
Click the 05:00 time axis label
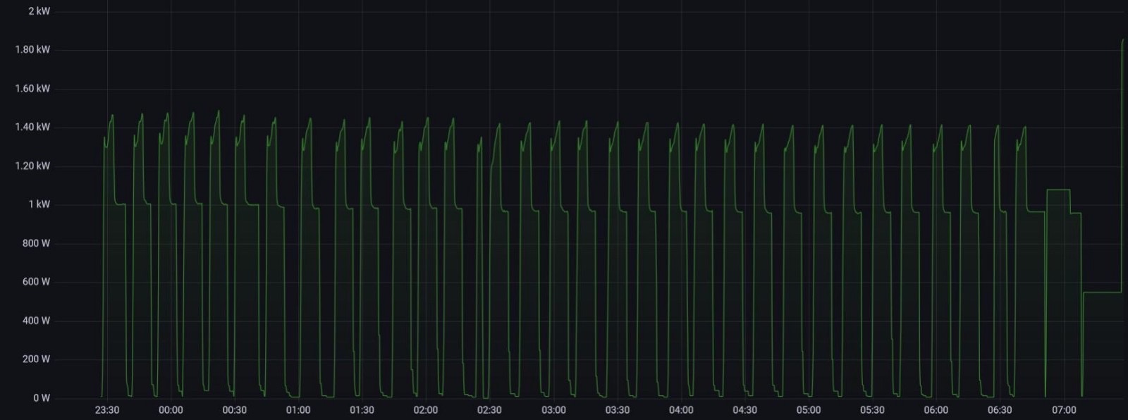809,410
